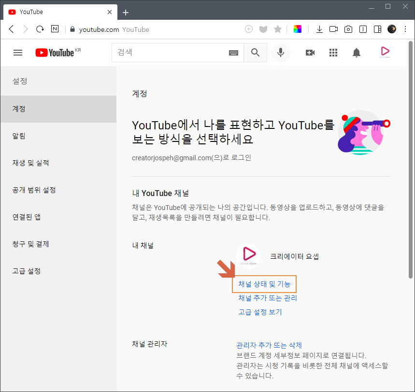Open 재생 및 실적 settings
The image size is (415, 392).
click(x=58, y=163)
